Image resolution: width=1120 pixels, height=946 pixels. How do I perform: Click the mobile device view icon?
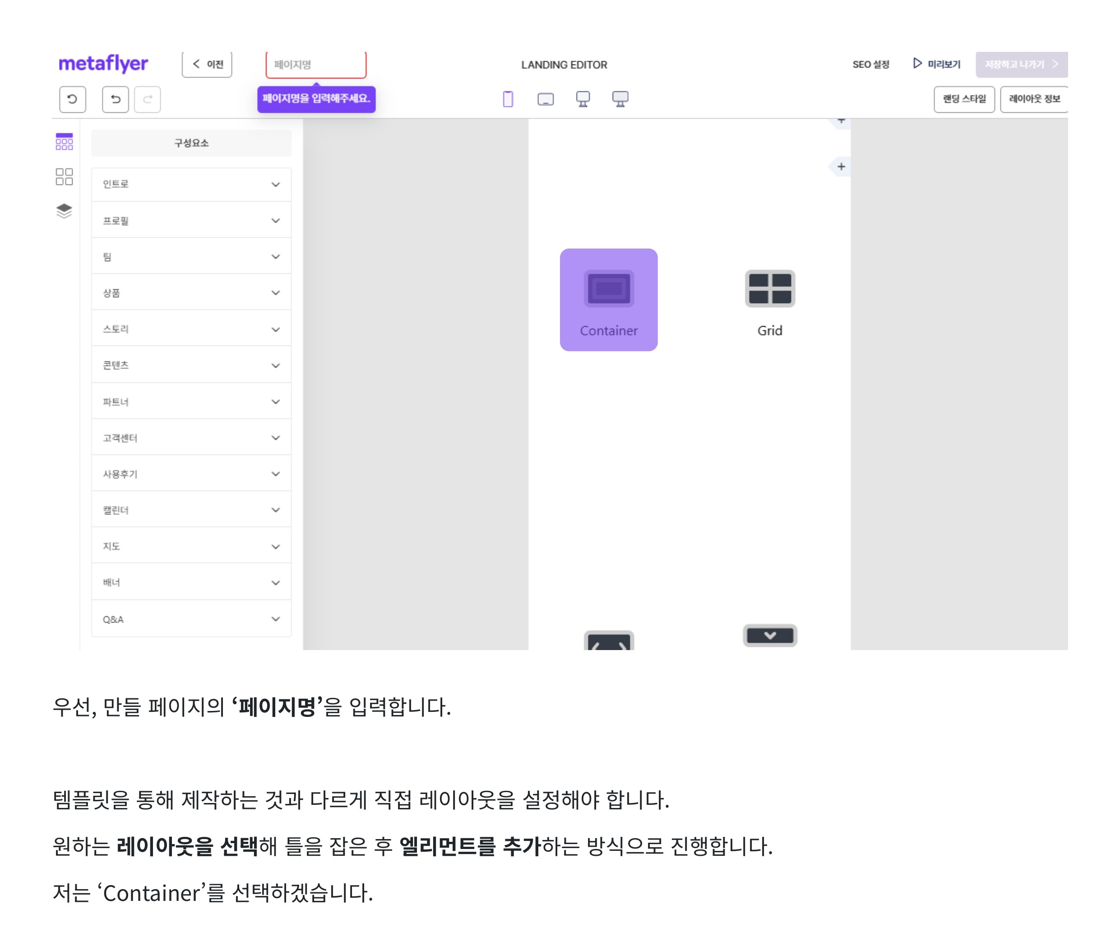[508, 99]
